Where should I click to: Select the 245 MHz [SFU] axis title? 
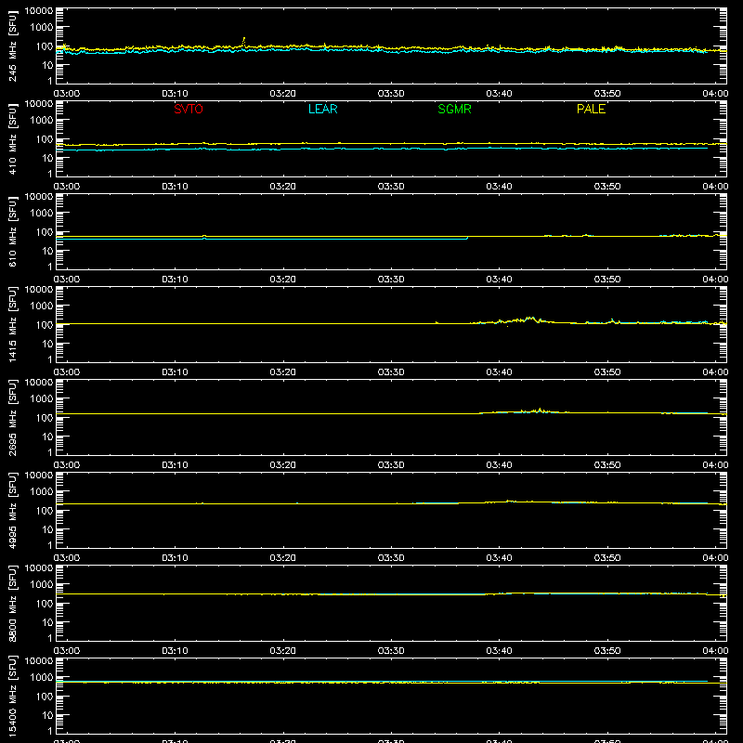(12, 46)
